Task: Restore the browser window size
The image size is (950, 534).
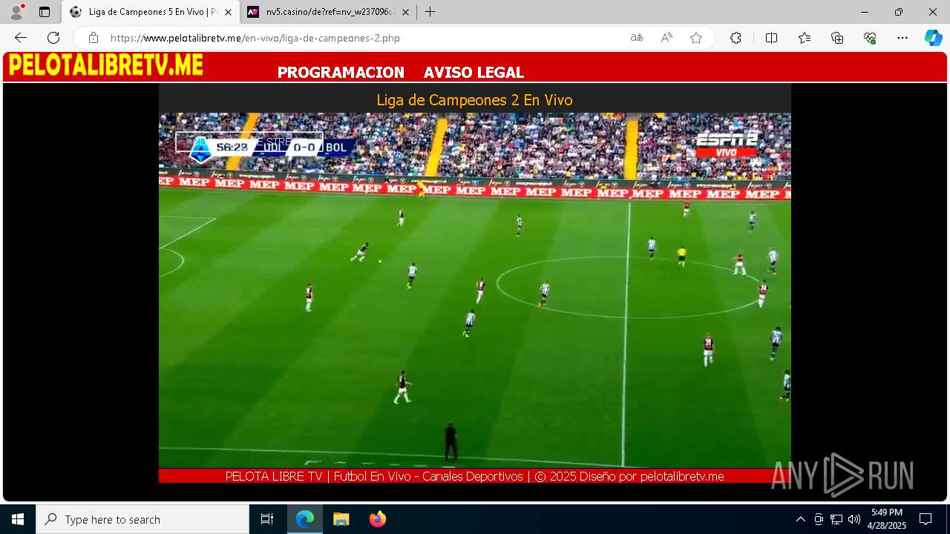Action: [899, 12]
